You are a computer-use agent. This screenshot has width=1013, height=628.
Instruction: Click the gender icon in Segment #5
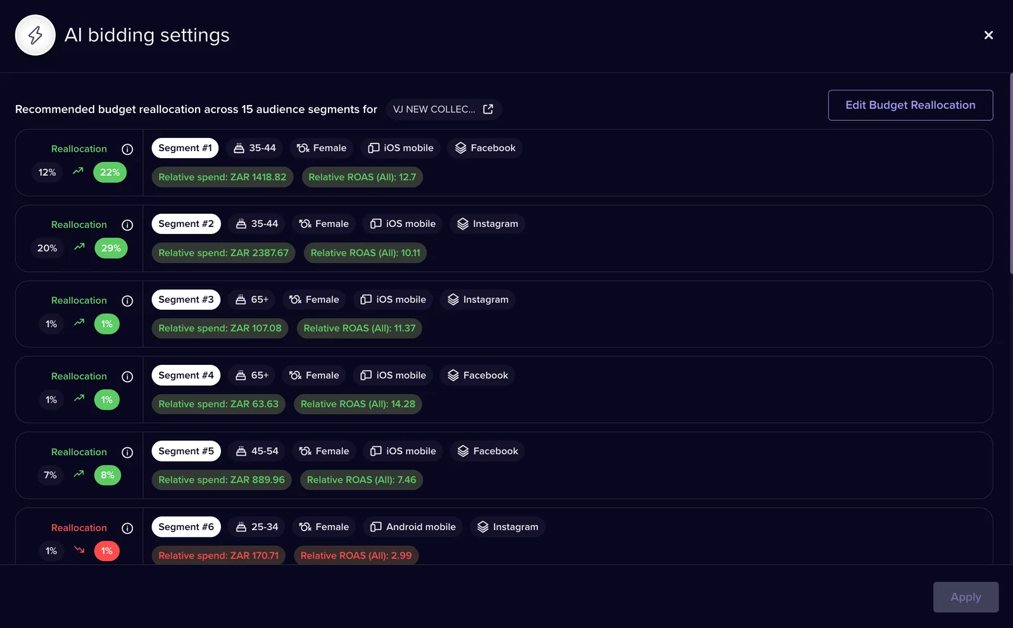coord(305,451)
